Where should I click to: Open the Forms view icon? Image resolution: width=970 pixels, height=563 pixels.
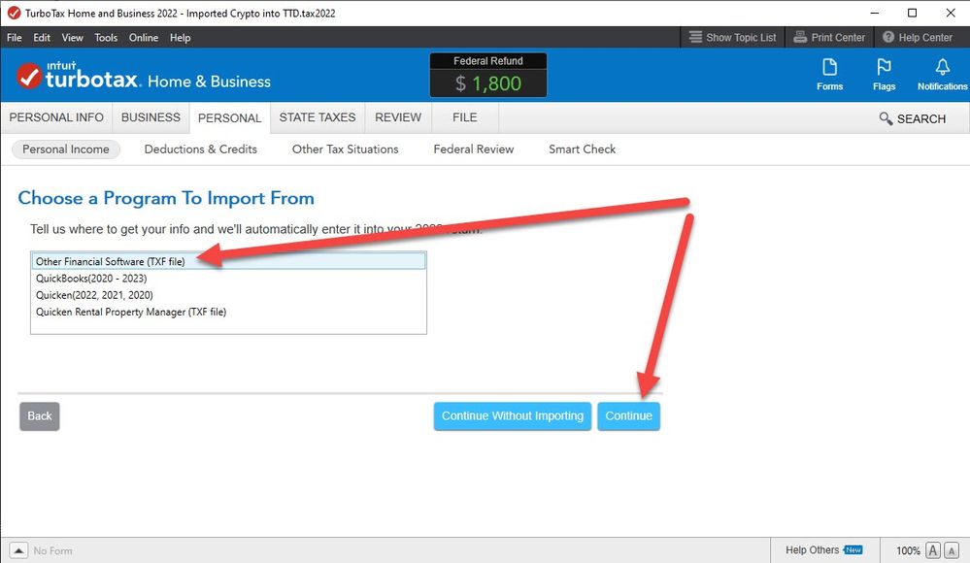[829, 74]
